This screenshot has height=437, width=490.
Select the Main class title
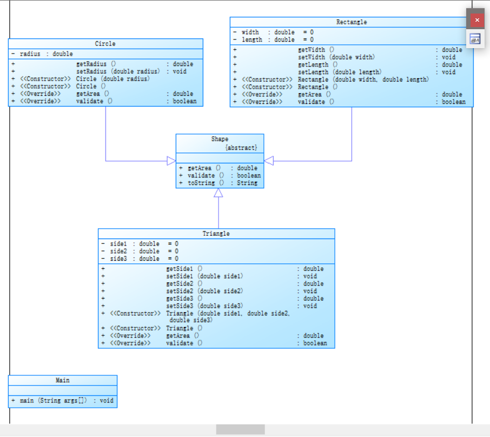pos(63,380)
